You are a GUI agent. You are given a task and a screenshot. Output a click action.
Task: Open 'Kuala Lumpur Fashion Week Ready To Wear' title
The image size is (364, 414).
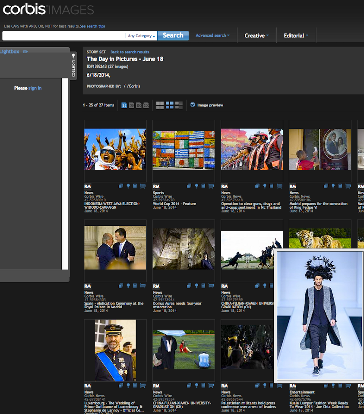pyautogui.click(x=319, y=405)
